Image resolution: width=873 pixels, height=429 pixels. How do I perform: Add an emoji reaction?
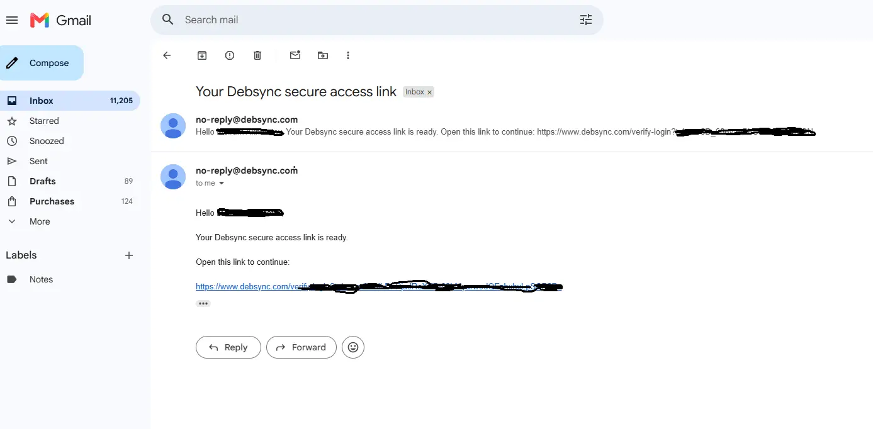[353, 347]
